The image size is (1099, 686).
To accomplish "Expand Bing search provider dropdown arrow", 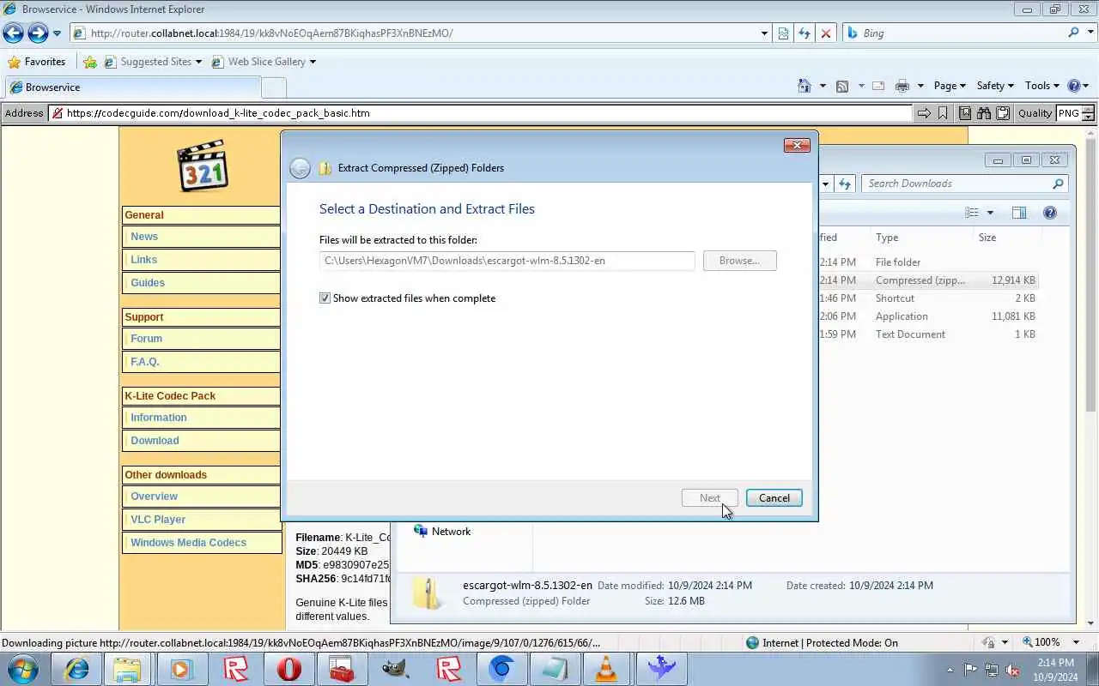I will click(x=1091, y=33).
